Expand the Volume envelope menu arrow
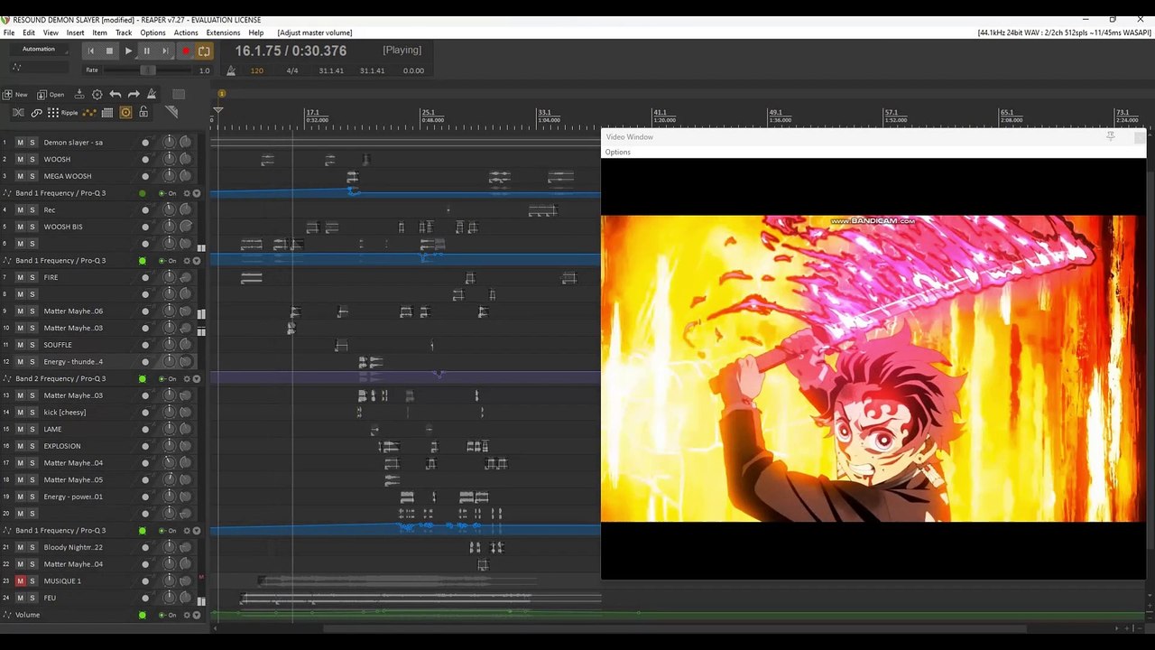Screen dimensions: 1155x650 (197, 615)
